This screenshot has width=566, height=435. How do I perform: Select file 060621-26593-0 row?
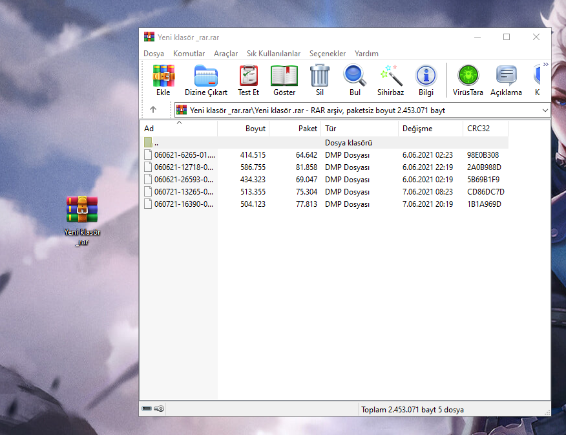coord(324,180)
